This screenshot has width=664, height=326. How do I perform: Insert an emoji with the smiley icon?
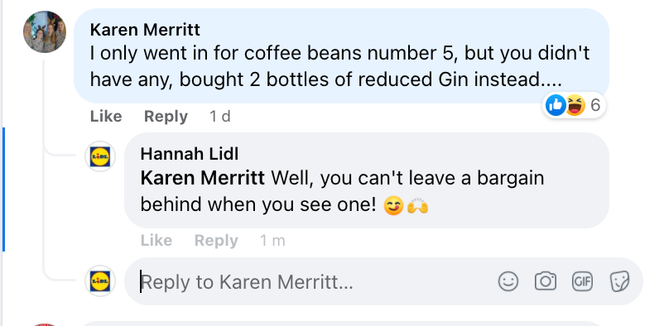click(508, 281)
